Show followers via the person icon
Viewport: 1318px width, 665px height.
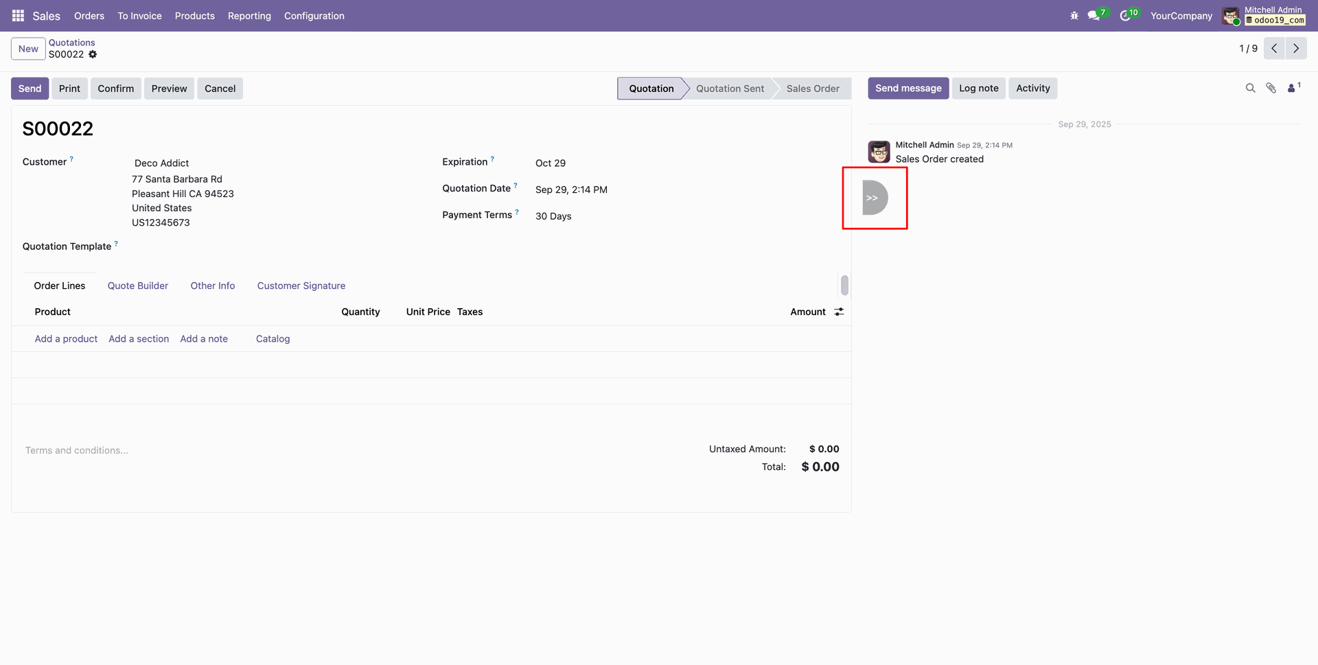coord(1292,89)
